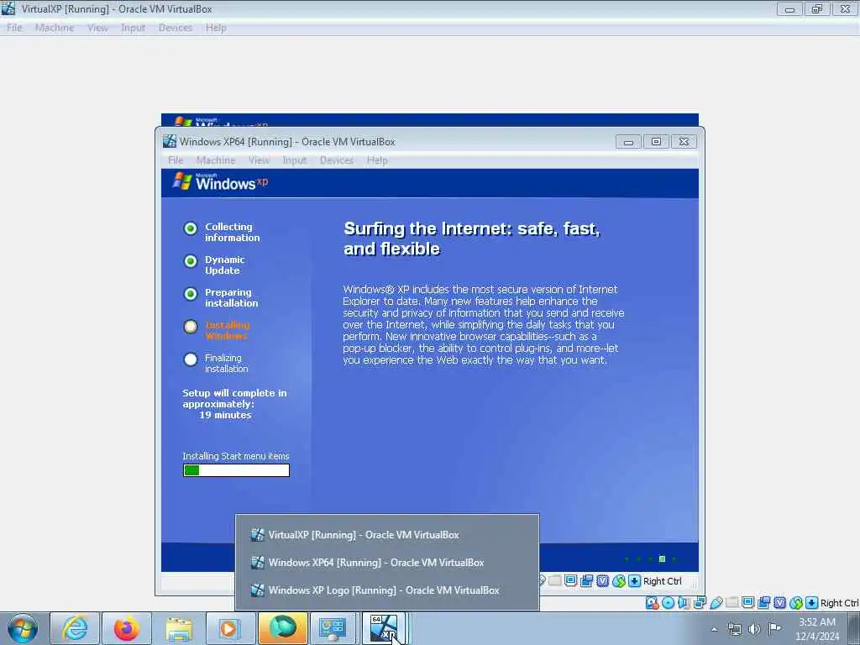Switch to Windows XP Logo [Running] entry
Screen dimensions: 860x645
[x=386, y=590]
